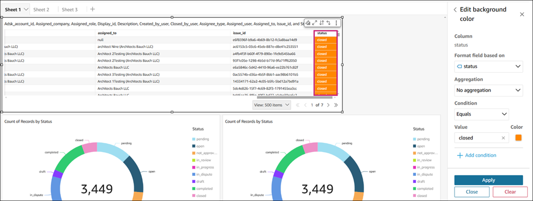Open Format field based on status dropdown
533x201 pixels.
(x=488, y=66)
